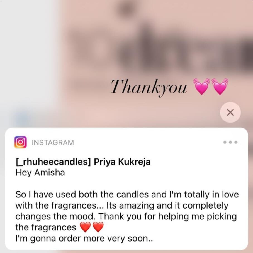Select the Thankyou script text
This screenshot has height=253, width=253.
pyautogui.click(x=149, y=87)
